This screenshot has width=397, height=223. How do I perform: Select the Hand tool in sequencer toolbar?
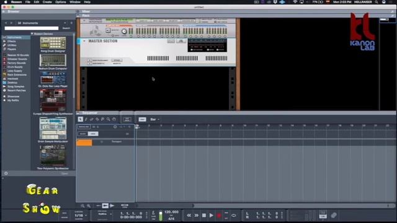(x=114, y=120)
